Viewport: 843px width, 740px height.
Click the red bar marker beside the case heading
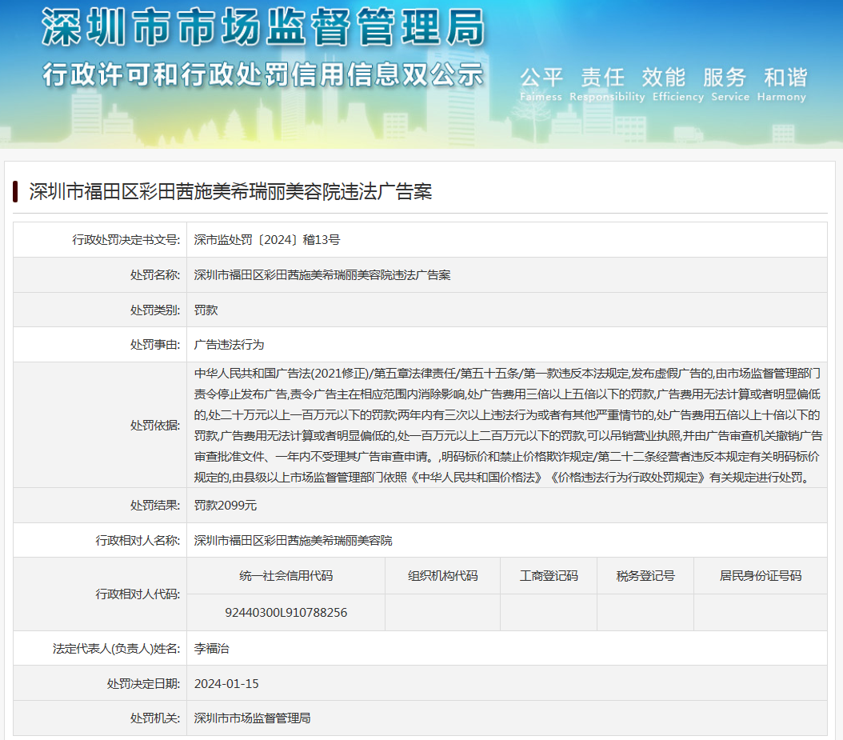[x=15, y=192]
